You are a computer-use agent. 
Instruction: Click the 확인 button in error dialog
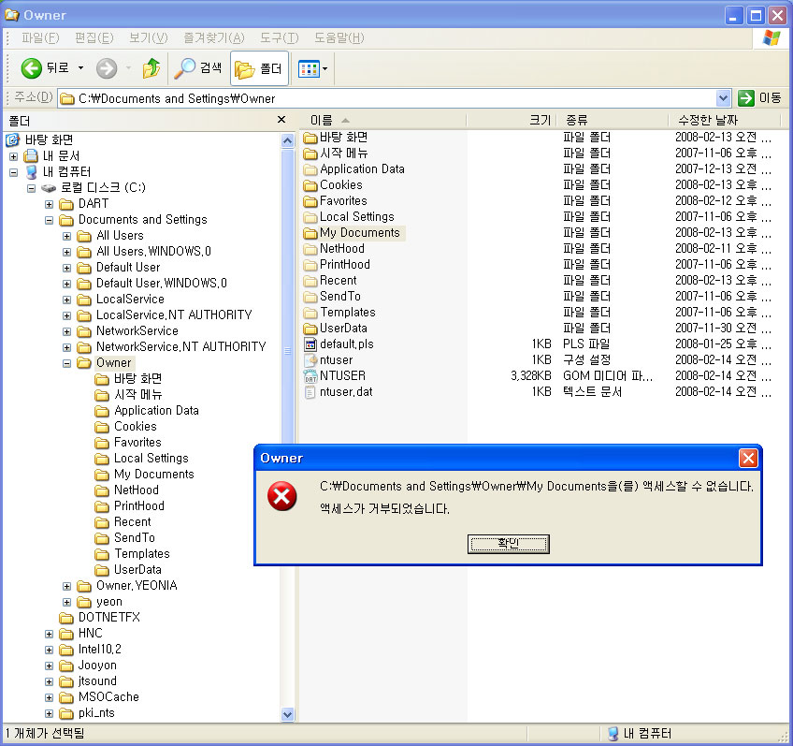509,544
